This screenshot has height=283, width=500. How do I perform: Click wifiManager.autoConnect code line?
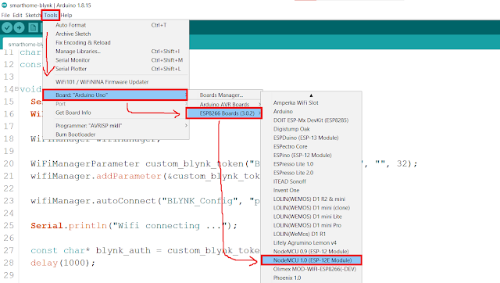[x=145, y=201]
